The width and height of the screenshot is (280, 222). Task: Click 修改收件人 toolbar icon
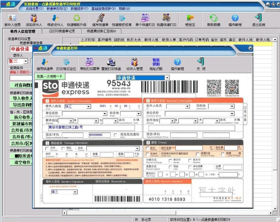(55, 20)
